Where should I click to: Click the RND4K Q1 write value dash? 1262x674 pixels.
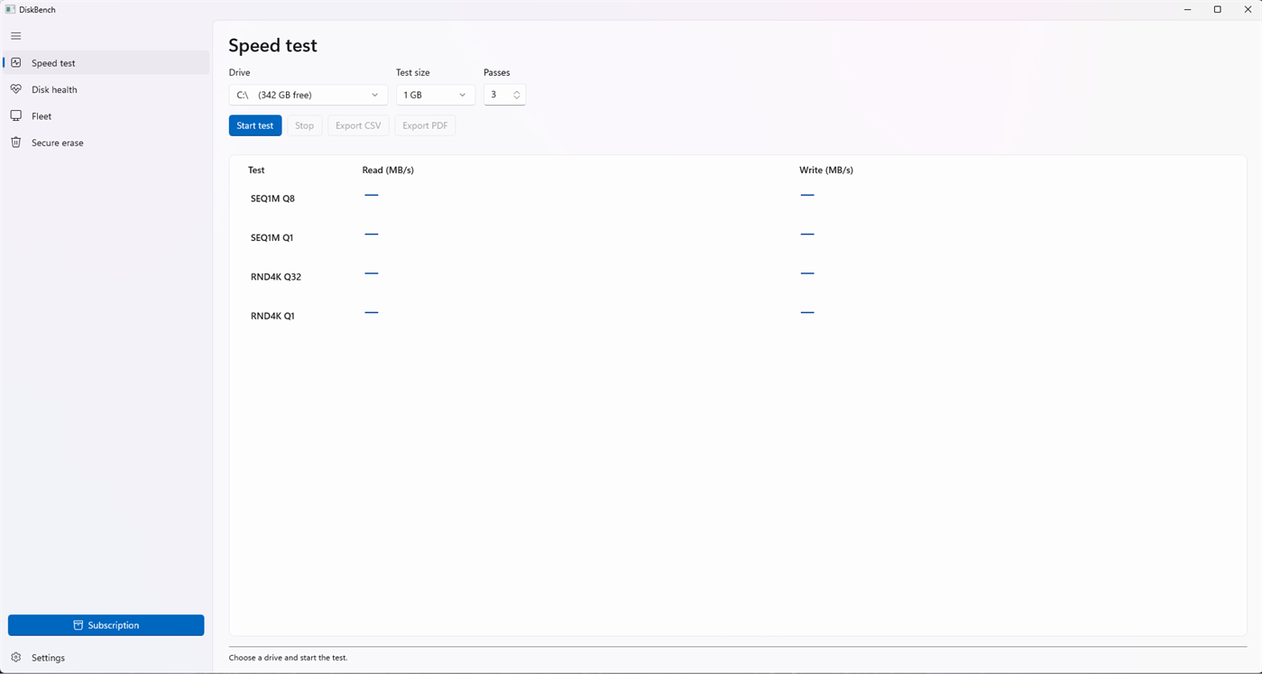coord(807,312)
